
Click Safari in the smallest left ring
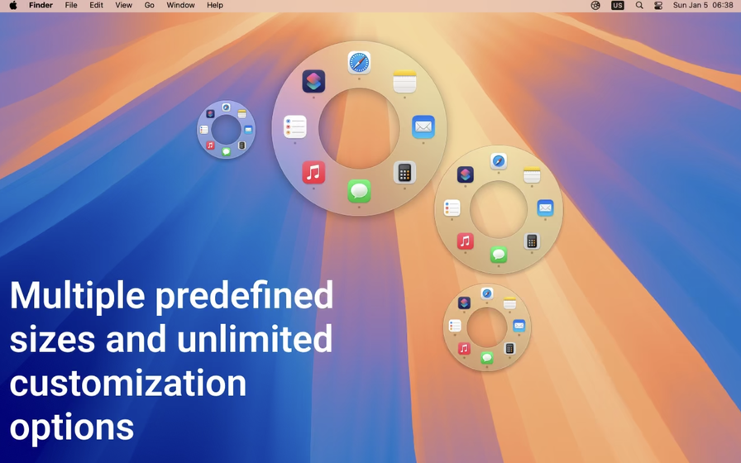(226, 107)
